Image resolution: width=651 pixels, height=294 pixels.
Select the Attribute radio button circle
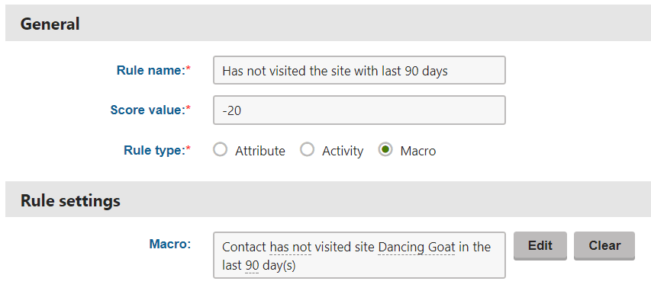pyautogui.click(x=220, y=149)
